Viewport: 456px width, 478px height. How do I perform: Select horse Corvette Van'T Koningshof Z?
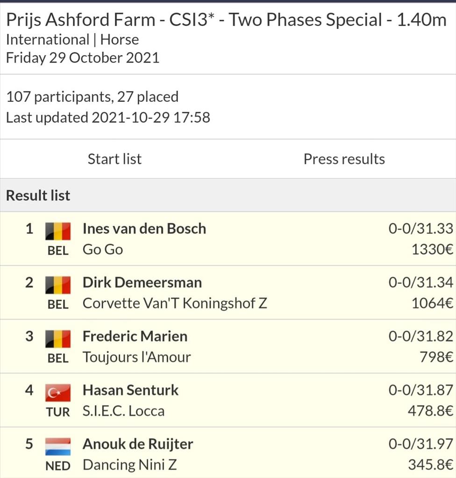coord(175,303)
